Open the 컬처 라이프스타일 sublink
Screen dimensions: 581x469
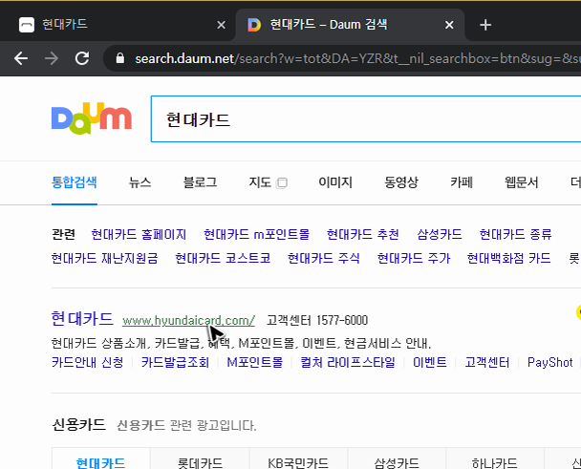(x=348, y=362)
